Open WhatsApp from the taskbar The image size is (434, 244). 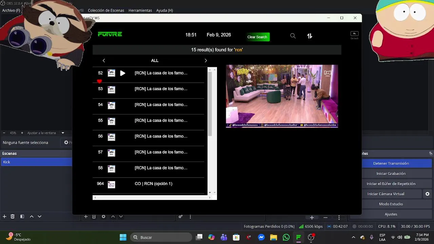coord(286,237)
